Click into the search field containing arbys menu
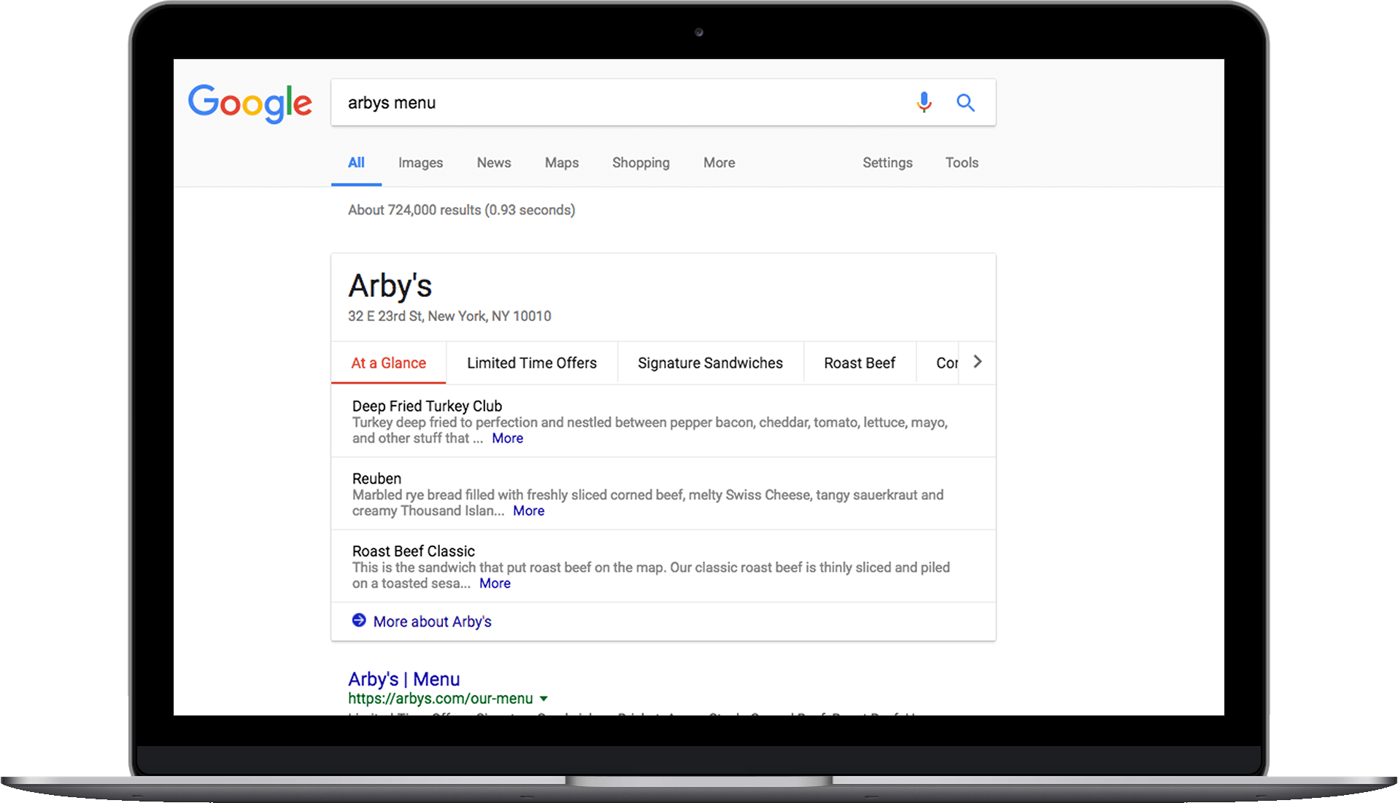 (x=620, y=103)
